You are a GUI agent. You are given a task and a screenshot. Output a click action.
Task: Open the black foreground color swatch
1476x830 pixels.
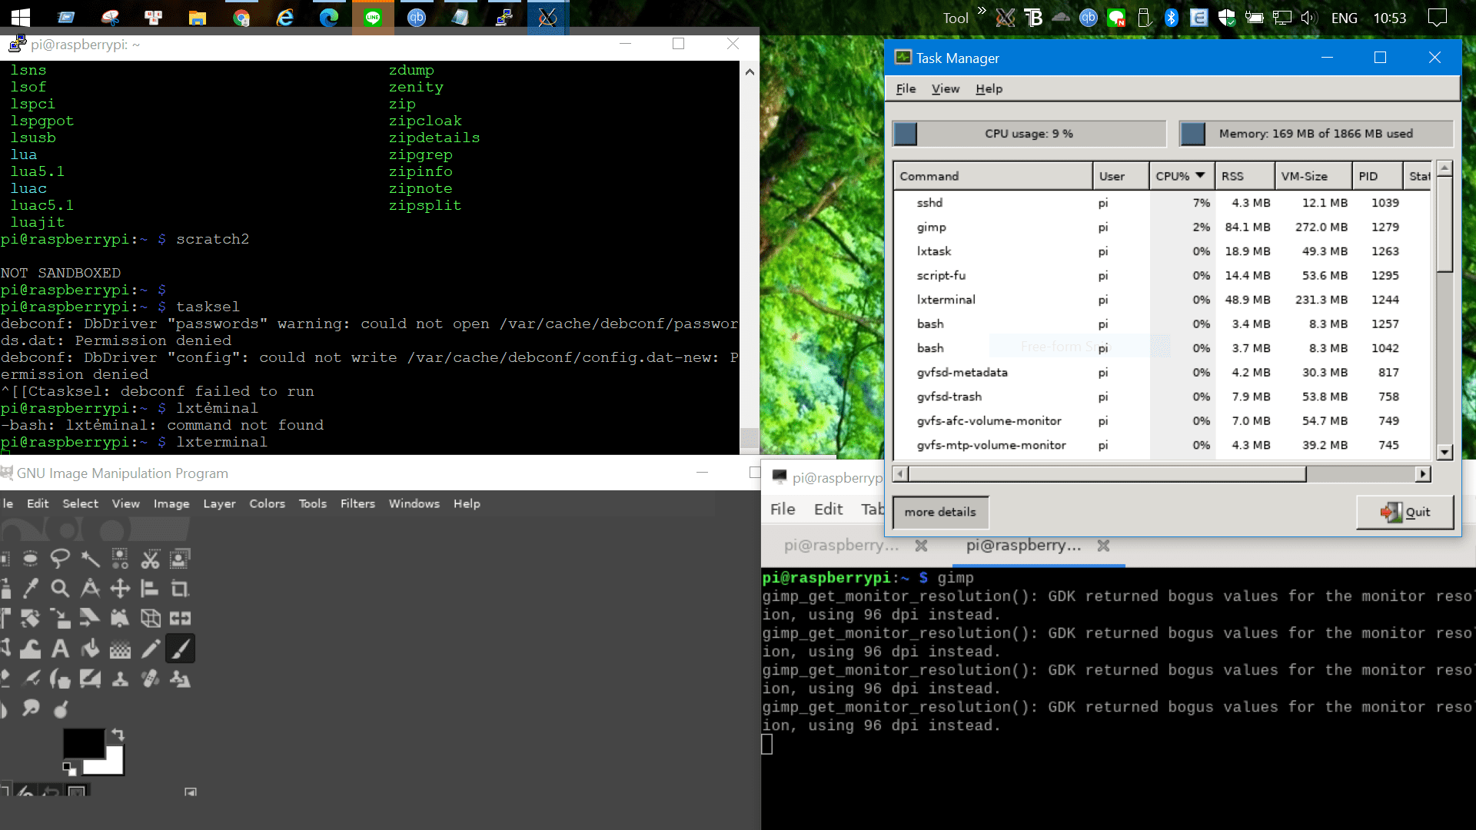(x=83, y=742)
